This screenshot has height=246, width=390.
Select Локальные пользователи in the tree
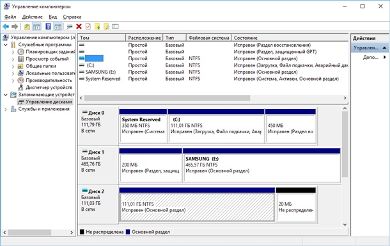tap(50, 73)
